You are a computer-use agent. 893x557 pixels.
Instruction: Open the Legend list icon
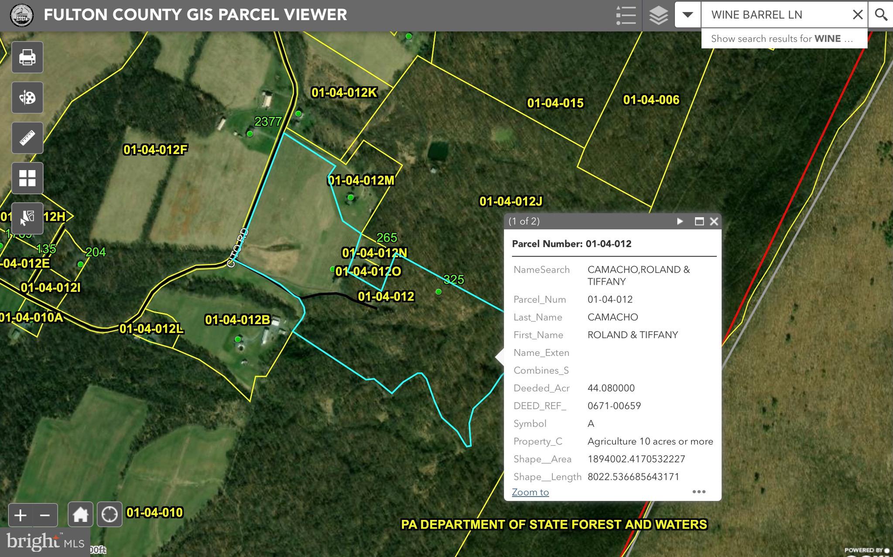point(626,15)
